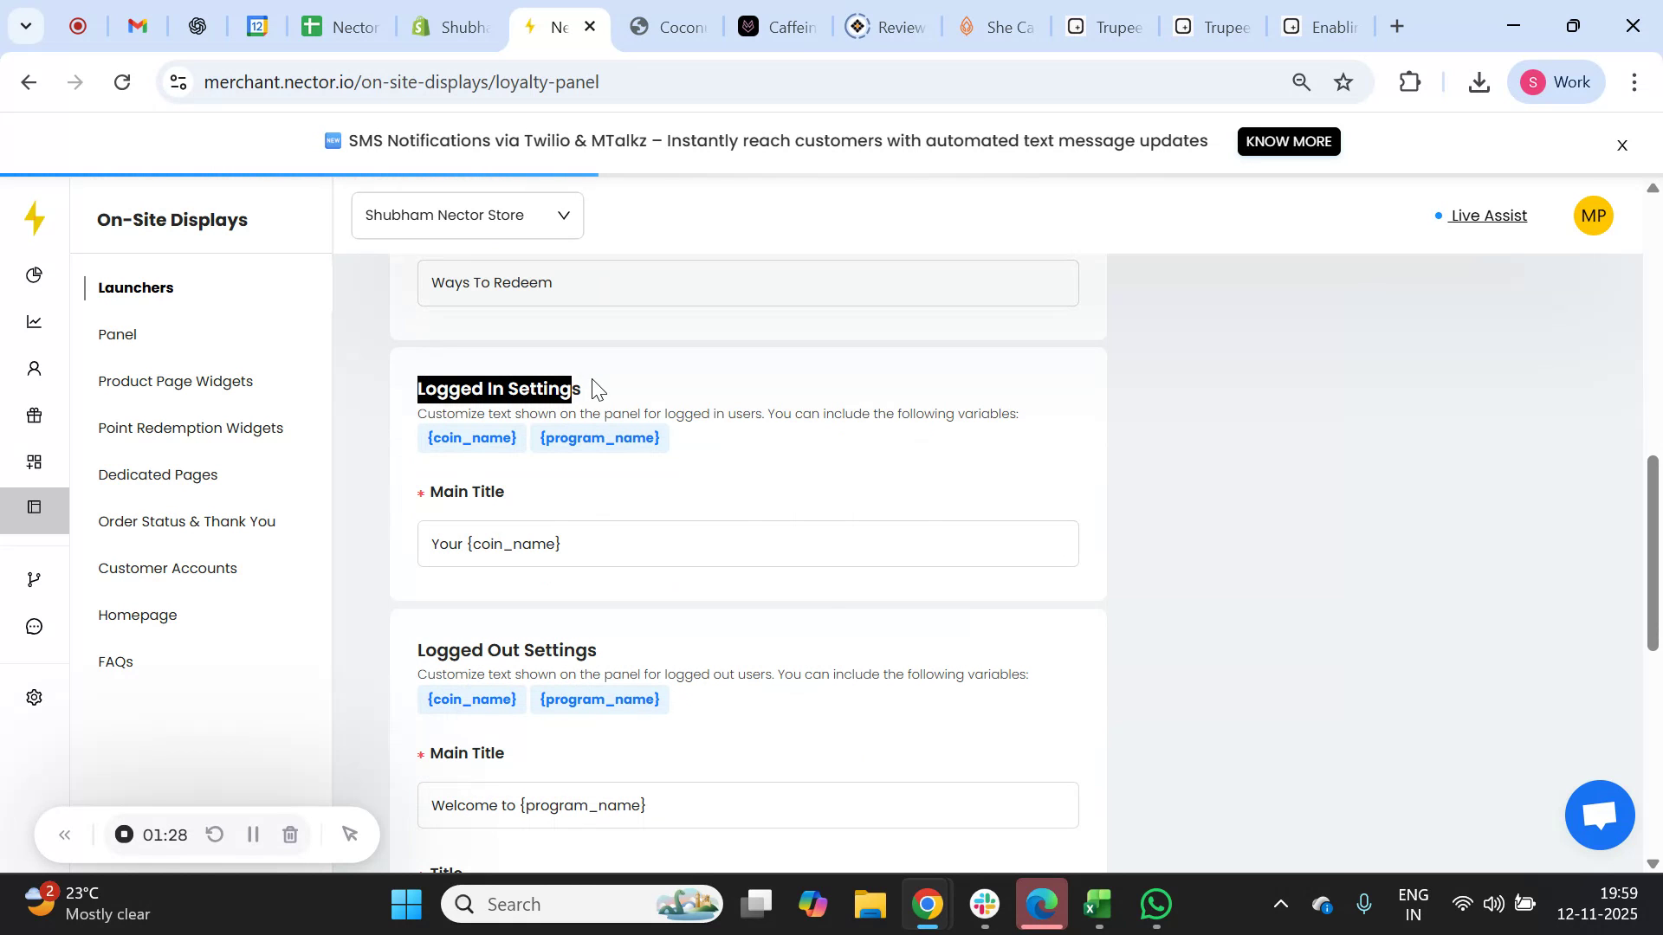Stop the recording via stop button
The width and height of the screenshot is (1663, 935).
(x=124, y=834)
